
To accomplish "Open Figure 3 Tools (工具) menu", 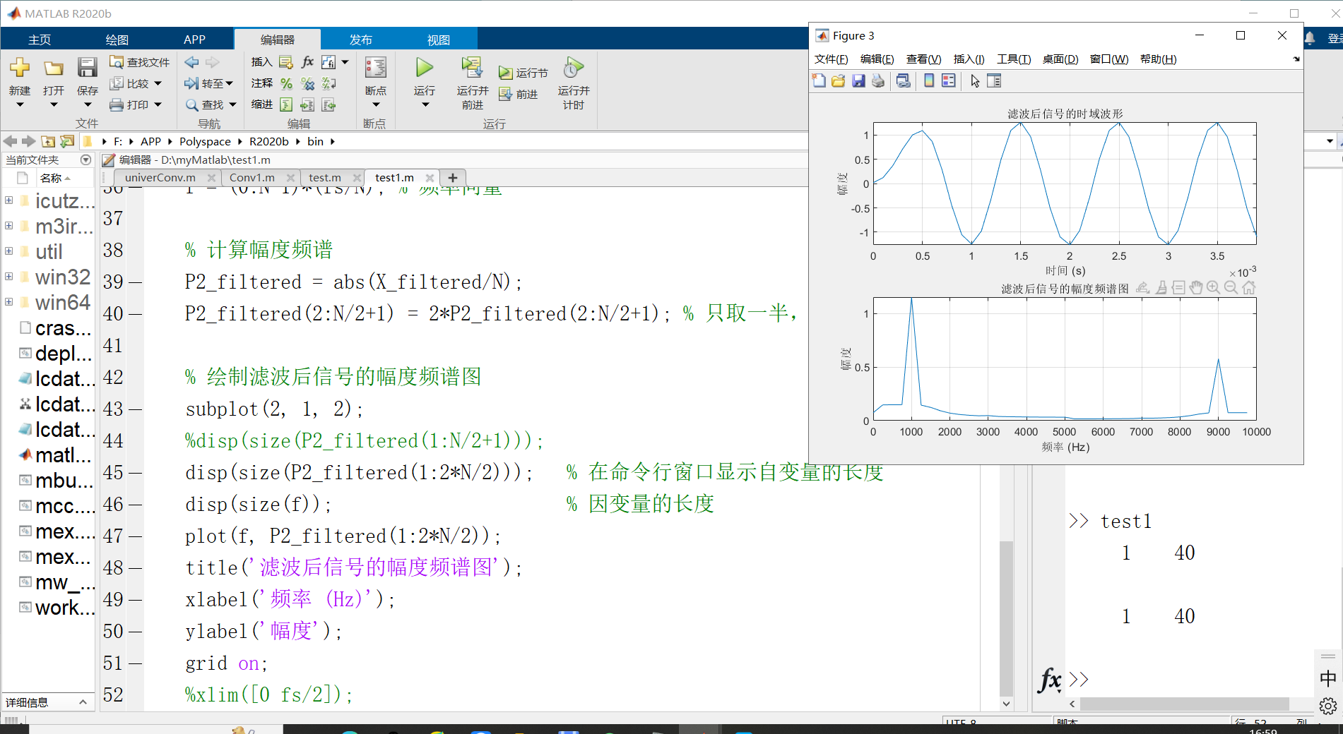I will [x=1014, y=59].
